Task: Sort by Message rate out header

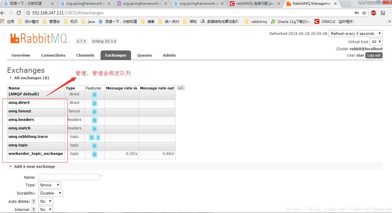Action: [157, 88]
